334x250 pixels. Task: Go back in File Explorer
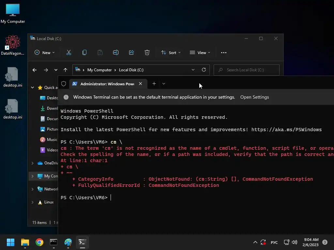point(35,70)
